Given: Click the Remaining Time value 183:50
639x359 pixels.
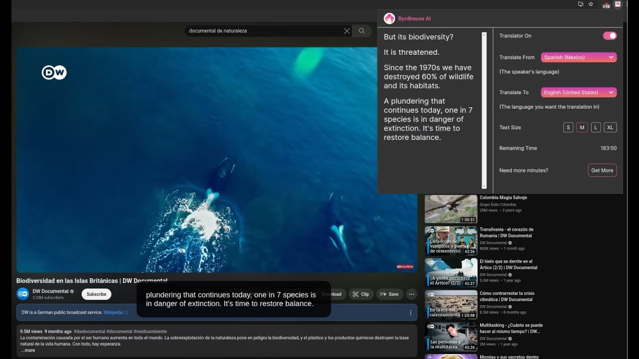Looking at the screenshot, I should coord(609,149).
